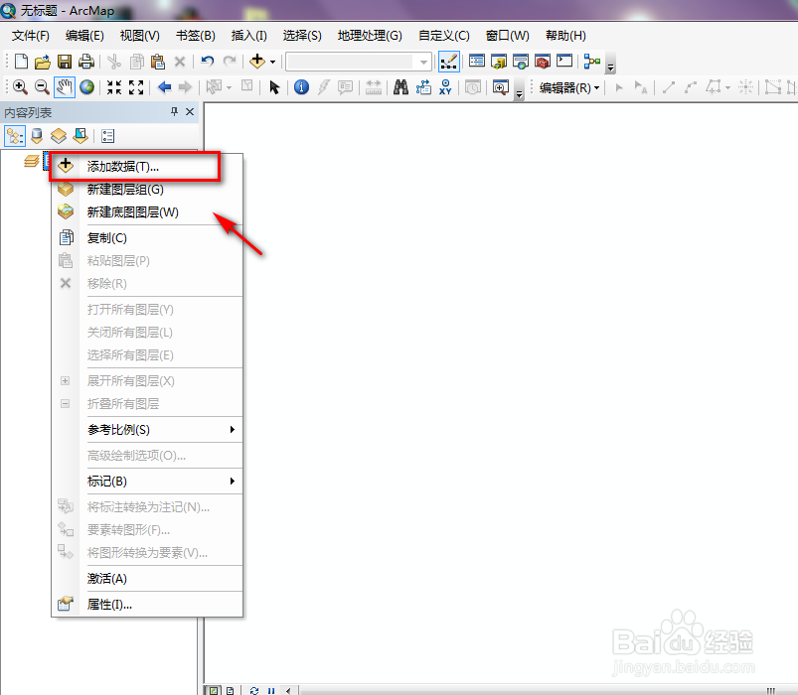Expand the Standard toolbar options arrow
This screenshot has width=798, height=695.
611,65
